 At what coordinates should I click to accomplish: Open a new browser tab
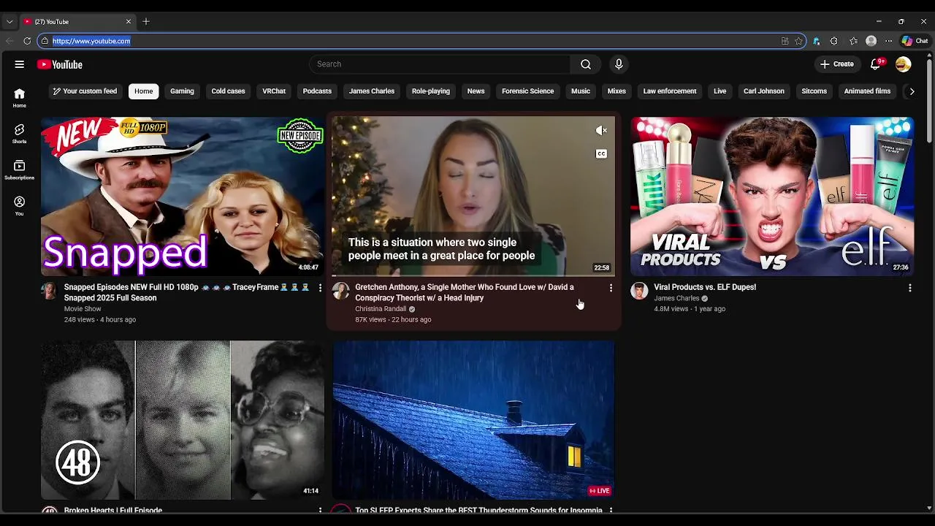click(146, 21)
